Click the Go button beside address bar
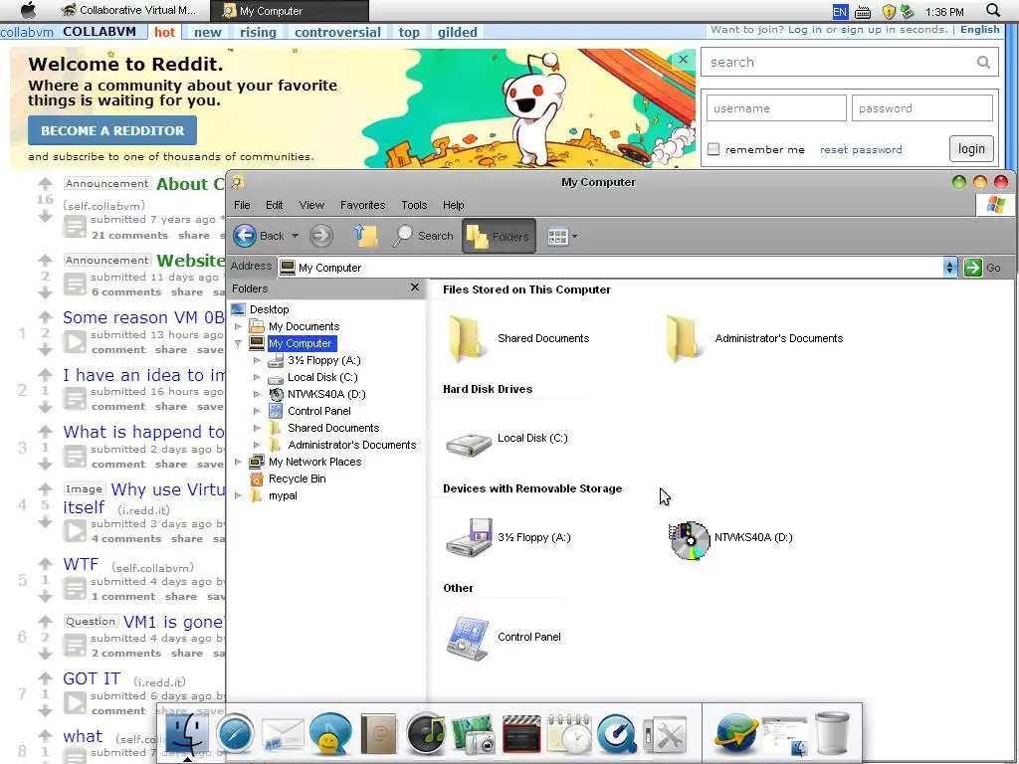1019x764 pixels. [x=982, y=267]
